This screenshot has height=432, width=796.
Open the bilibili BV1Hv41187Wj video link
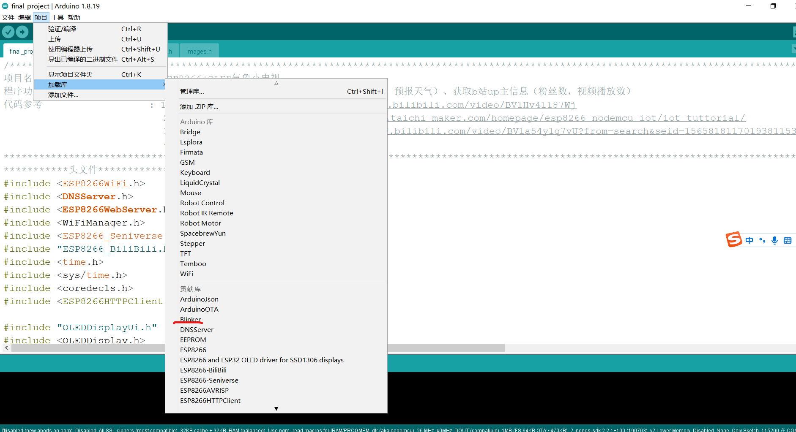tap(482, 105)
